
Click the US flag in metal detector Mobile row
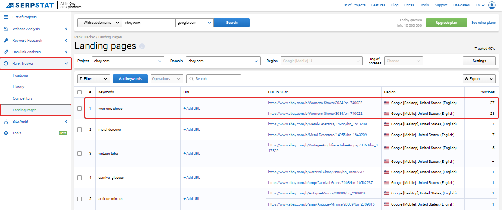click(x=387, y=135)
